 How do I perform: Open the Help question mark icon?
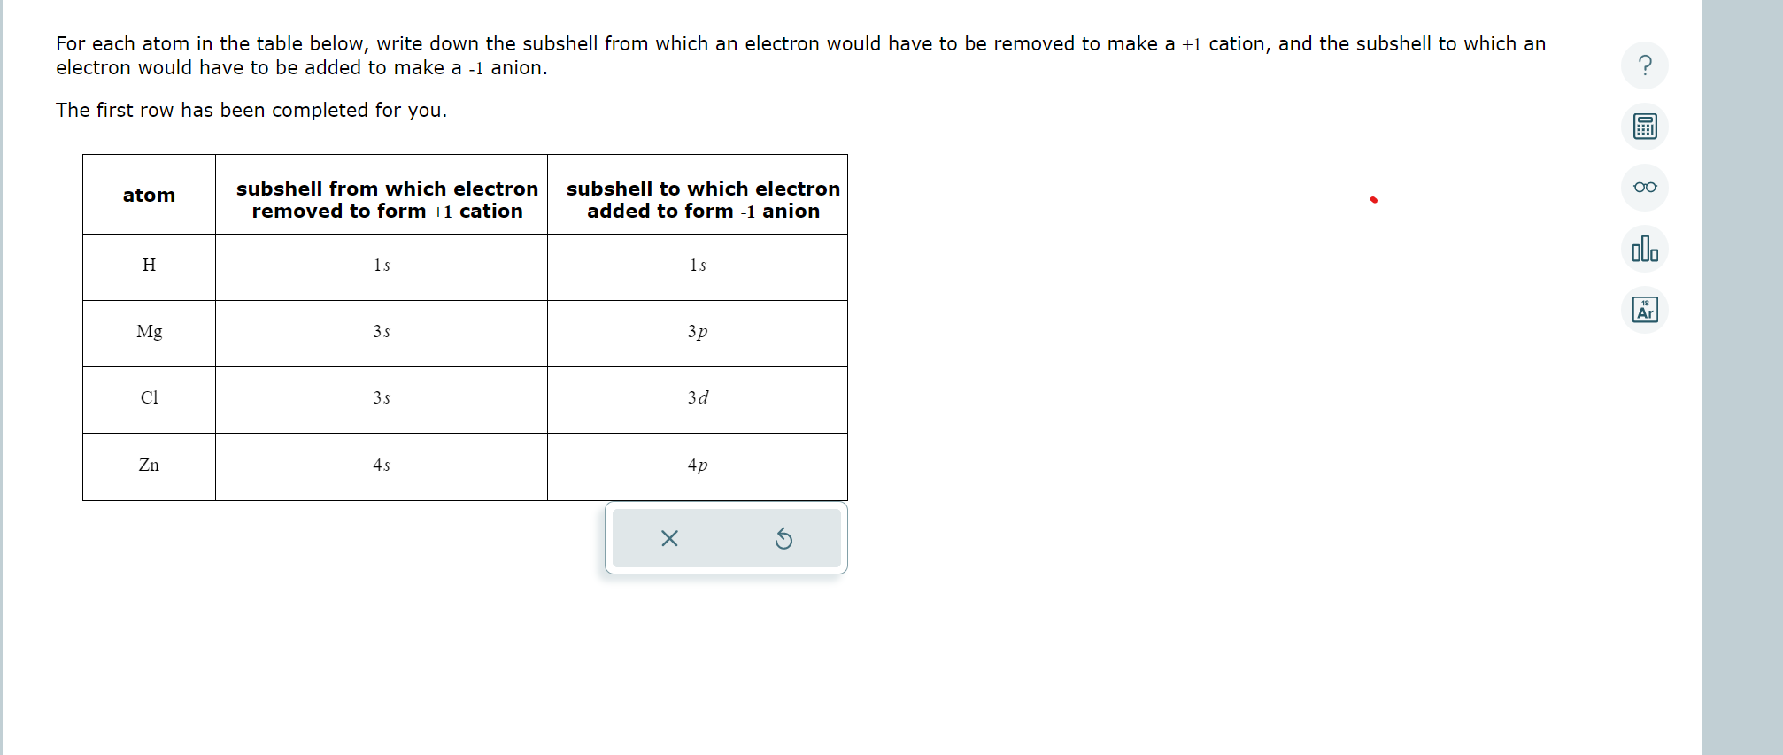pyautogui.click(x=1644, y=65)
